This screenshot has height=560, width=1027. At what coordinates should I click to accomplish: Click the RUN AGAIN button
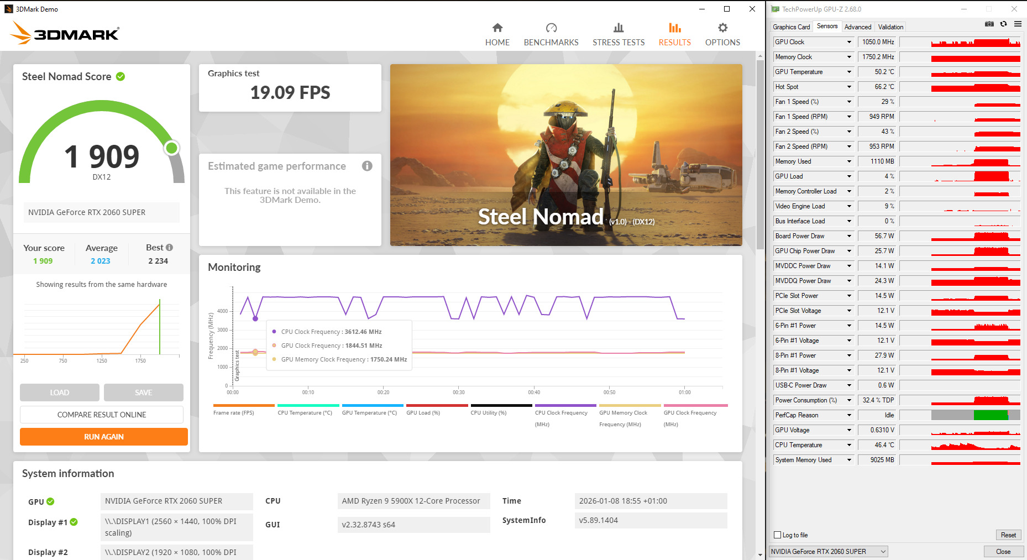coord(104,437)
